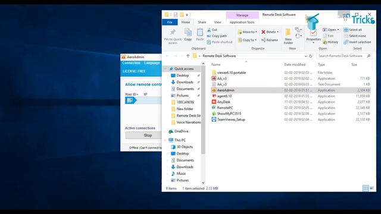This screenshot has width=381, height=214.
Task: Expand the address bar history dropdown
Action: coord(305,56)
